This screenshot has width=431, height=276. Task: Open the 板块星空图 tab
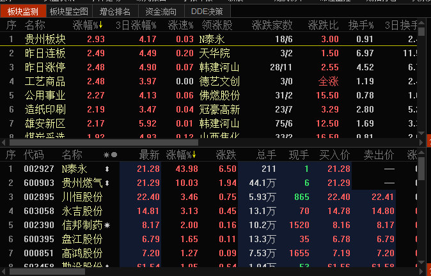68,11
